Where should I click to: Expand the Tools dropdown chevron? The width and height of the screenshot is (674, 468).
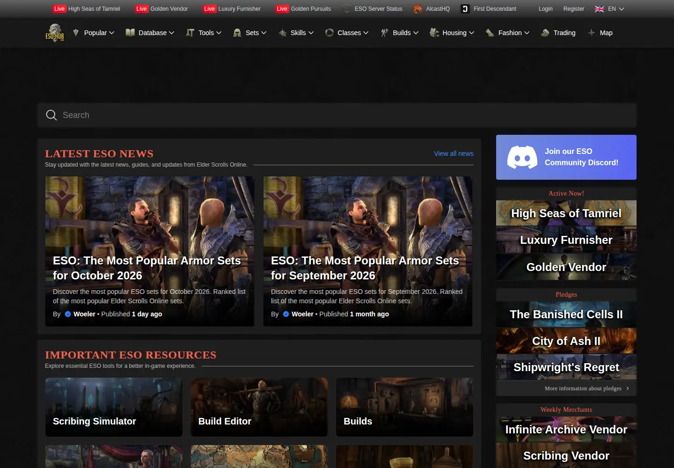(x=219, y=33)
